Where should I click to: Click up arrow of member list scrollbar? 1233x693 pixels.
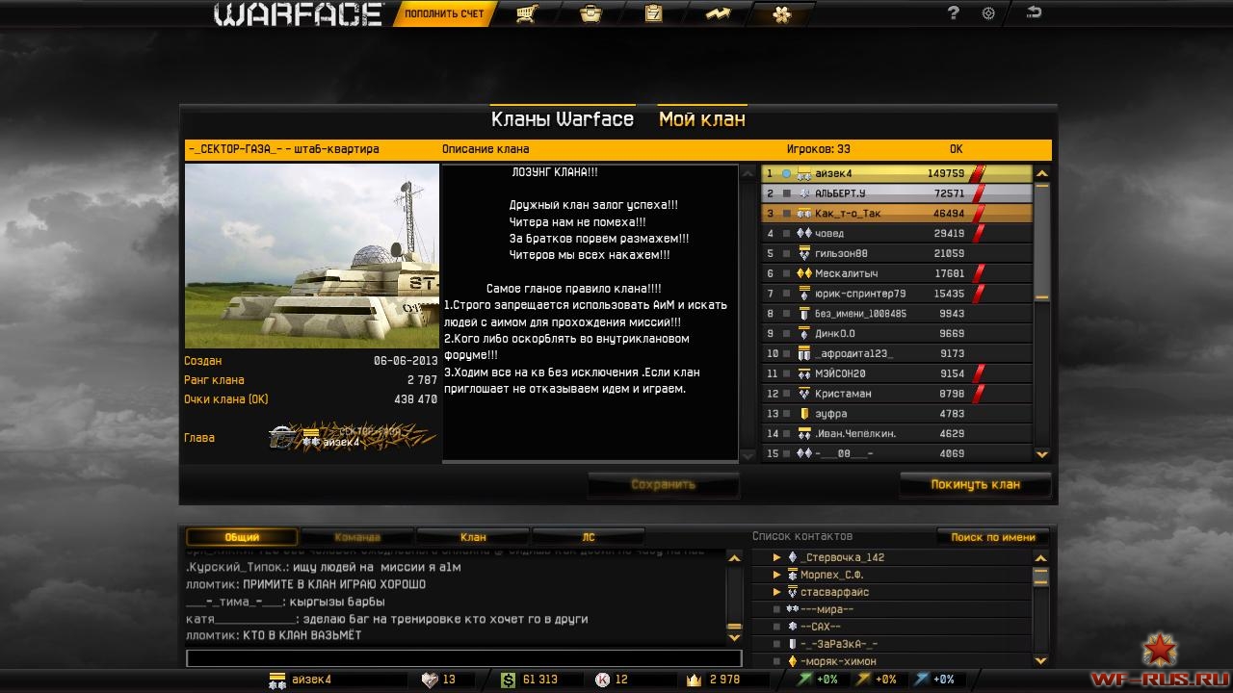point(1041,173)
